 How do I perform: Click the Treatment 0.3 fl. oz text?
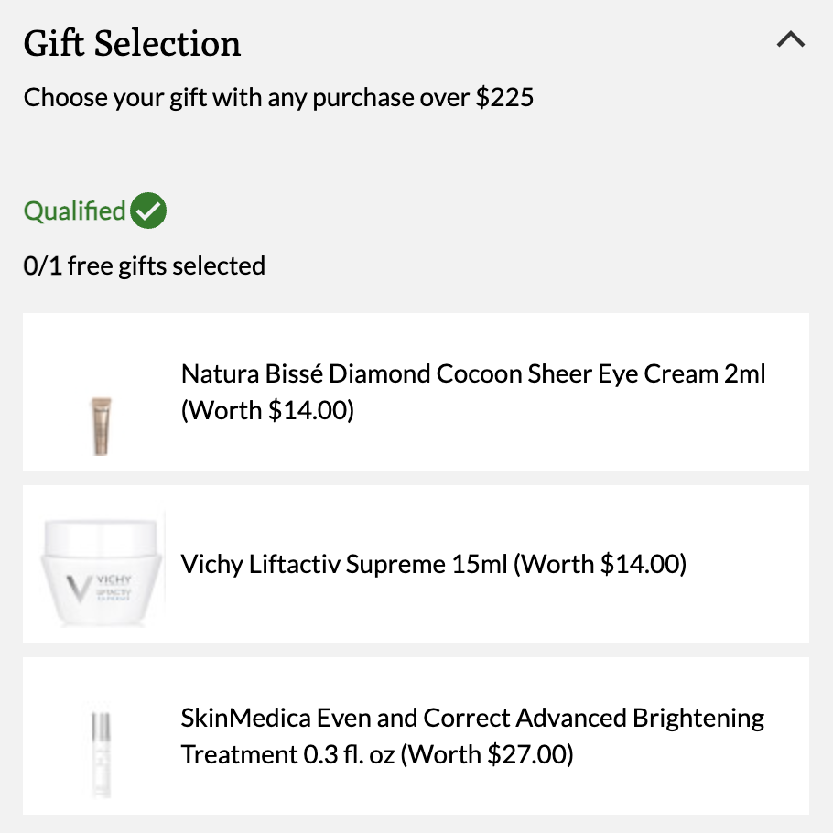tap(288, 754)
